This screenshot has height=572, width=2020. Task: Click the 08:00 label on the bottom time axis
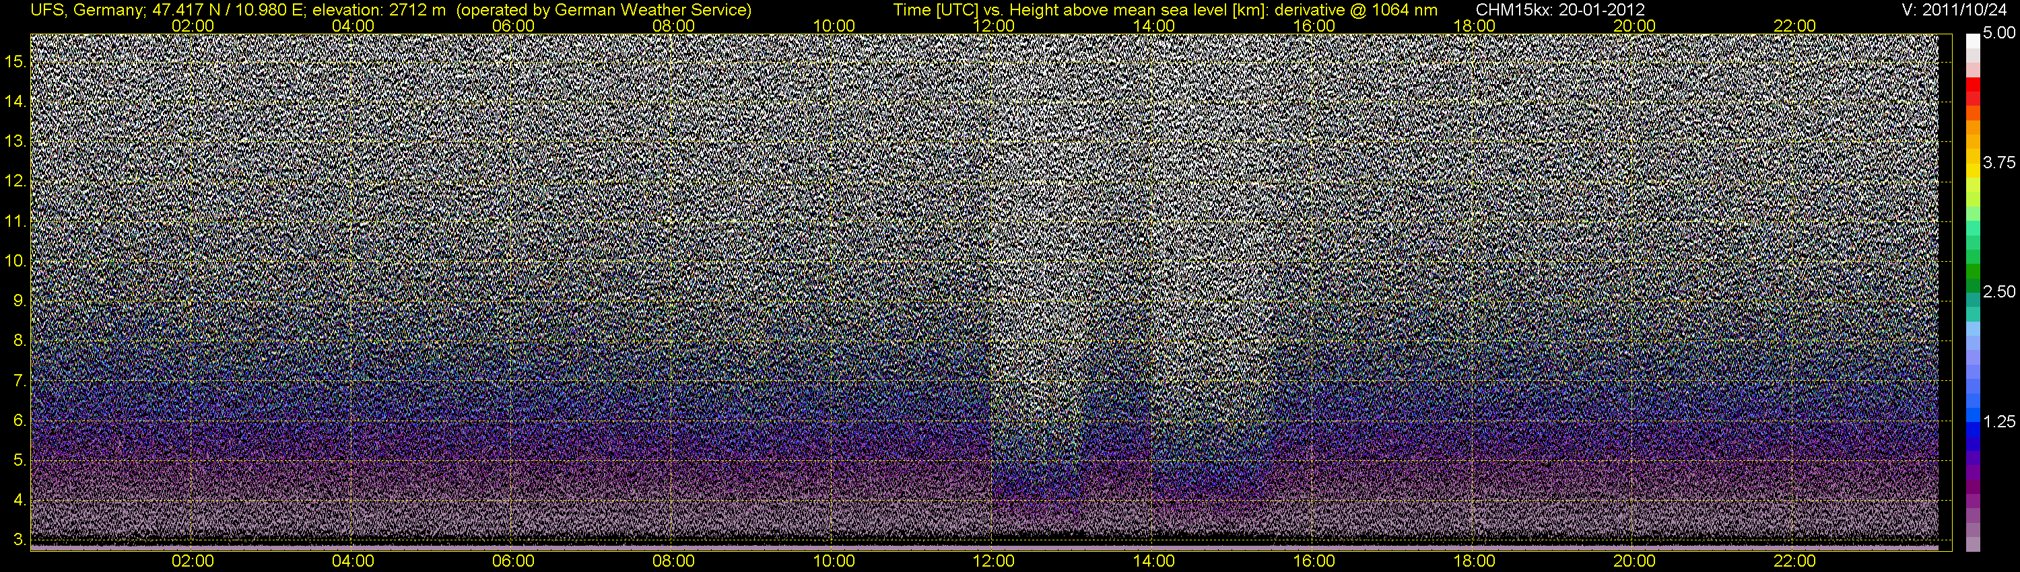point(673,561)
